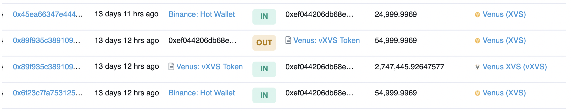Click the contract document icon in the 2,747,445.92647577 row

171,67
